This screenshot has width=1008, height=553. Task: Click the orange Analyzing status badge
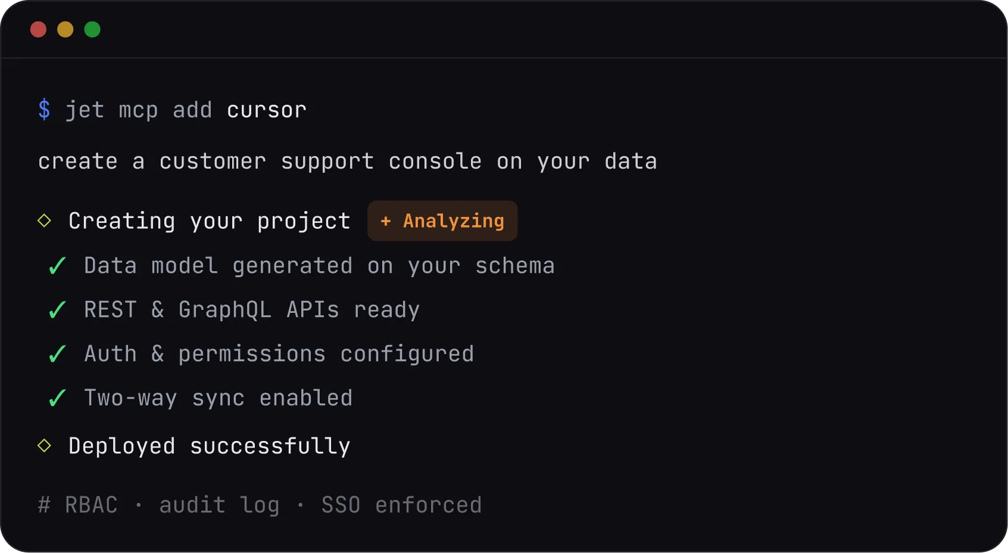(x=442, y=221)
